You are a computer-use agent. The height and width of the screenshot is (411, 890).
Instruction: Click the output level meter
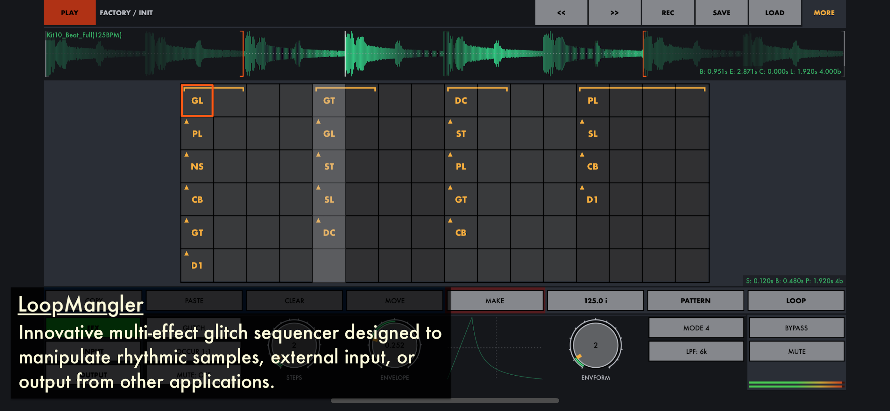click(x=796, y=384)
